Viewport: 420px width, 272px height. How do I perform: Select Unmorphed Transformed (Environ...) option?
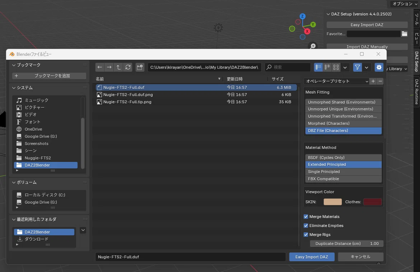pyautogui.click(x=344, y=116)
